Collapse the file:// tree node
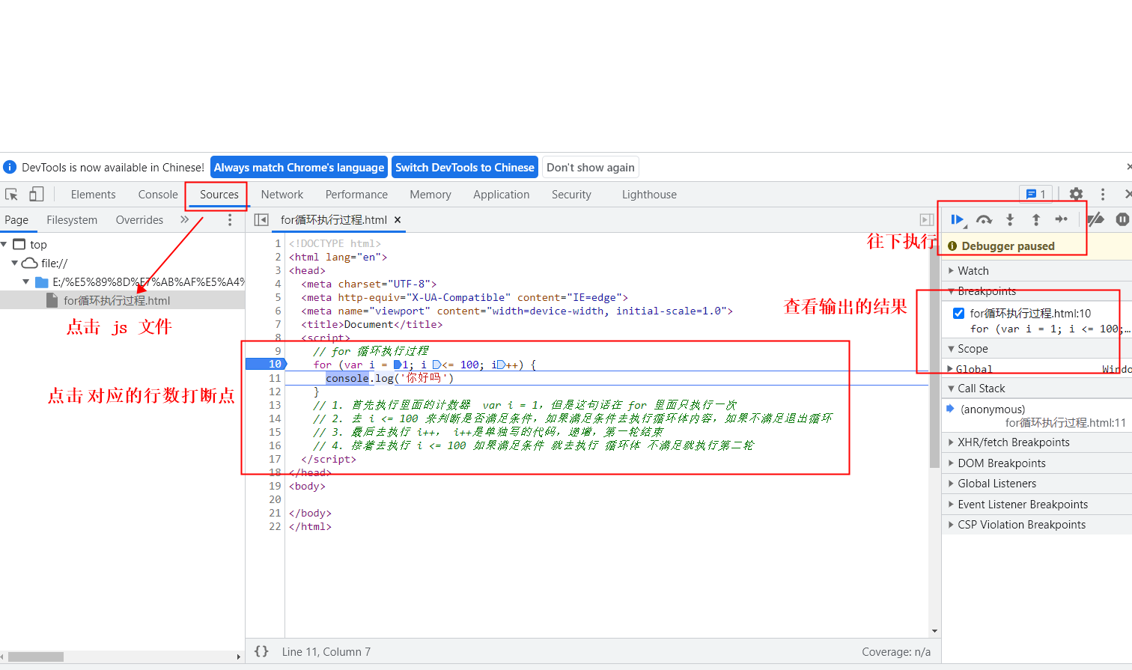This screenshot has height=670, width=1132. click(15, 263)
